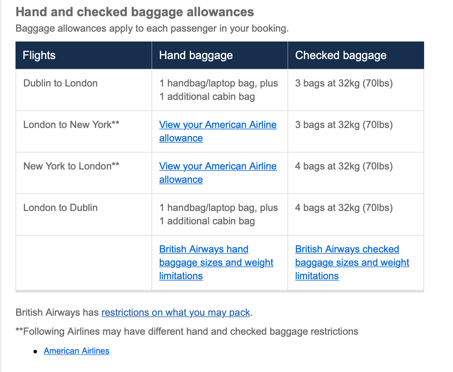Select the Flights column header
This screenshot has width=453, height=372.
point(39,55)
